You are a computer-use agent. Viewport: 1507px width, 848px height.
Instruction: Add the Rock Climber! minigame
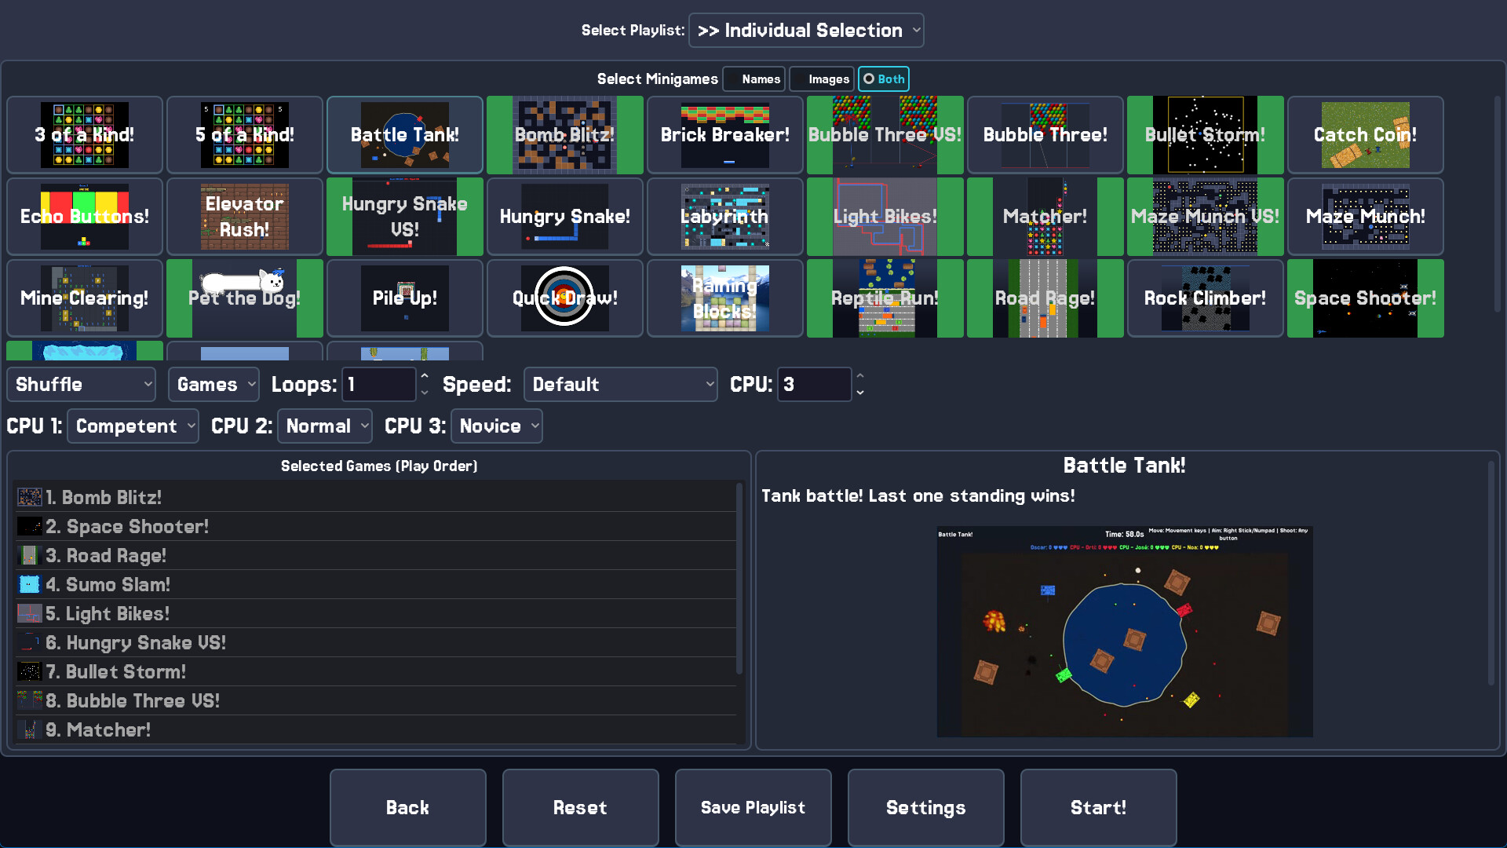click(x=1205, y=298)
